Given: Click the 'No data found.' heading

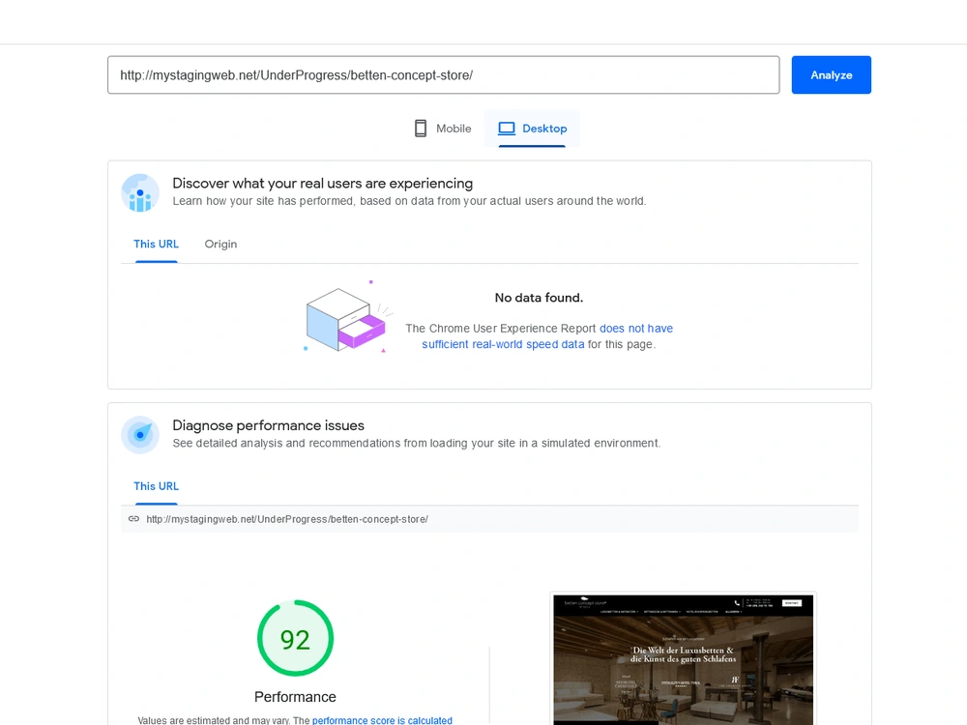Looking at the screenshot, I should click(539, 298).
